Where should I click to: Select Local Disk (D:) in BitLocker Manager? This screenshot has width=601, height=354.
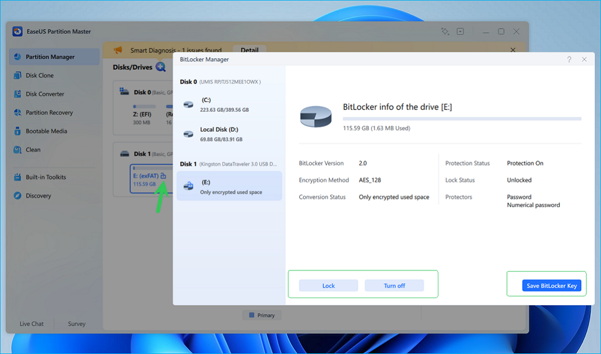click(x=229, y=134)
